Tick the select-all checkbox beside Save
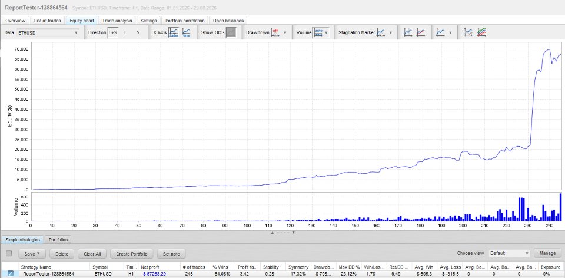Image resolution: width=565 pixels, height=278 pixels. pos(9,253)
